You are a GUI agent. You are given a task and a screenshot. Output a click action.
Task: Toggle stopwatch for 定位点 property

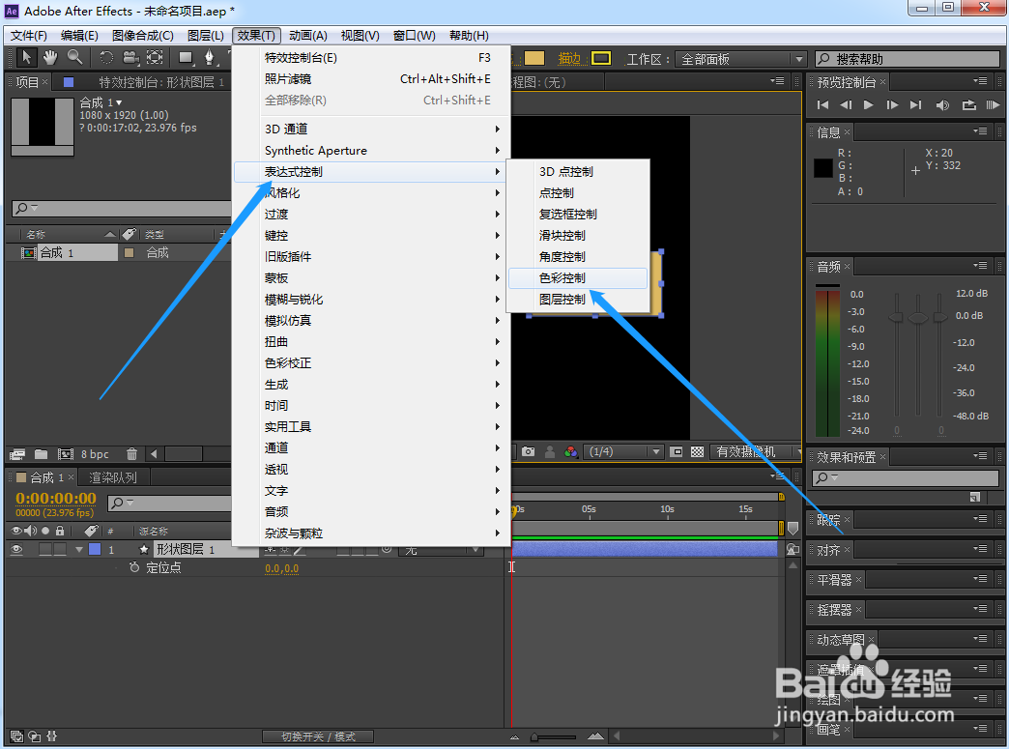point(133,567)
